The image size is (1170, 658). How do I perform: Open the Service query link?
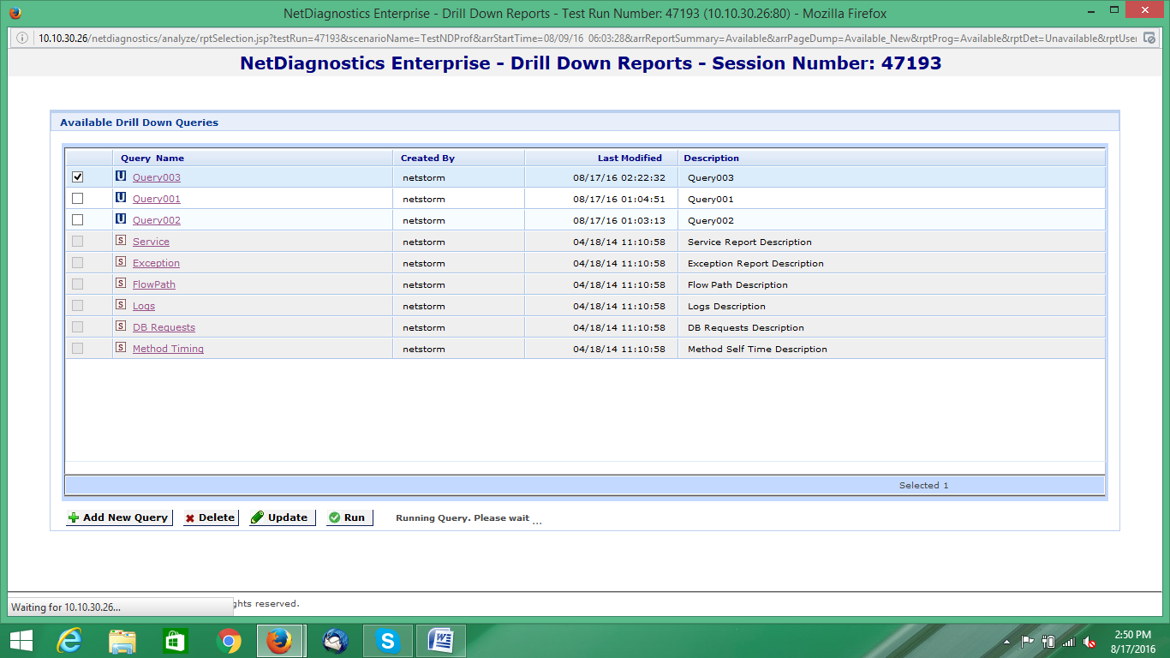point(151,242)
